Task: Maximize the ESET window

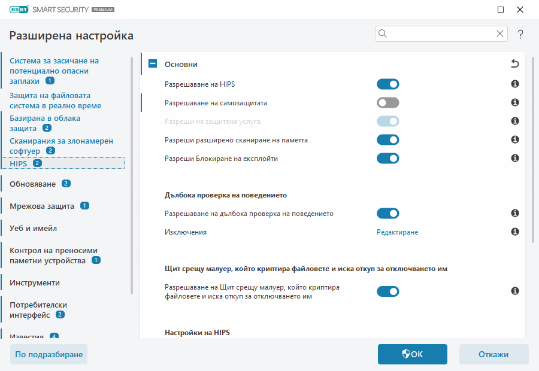Action: 501,10
